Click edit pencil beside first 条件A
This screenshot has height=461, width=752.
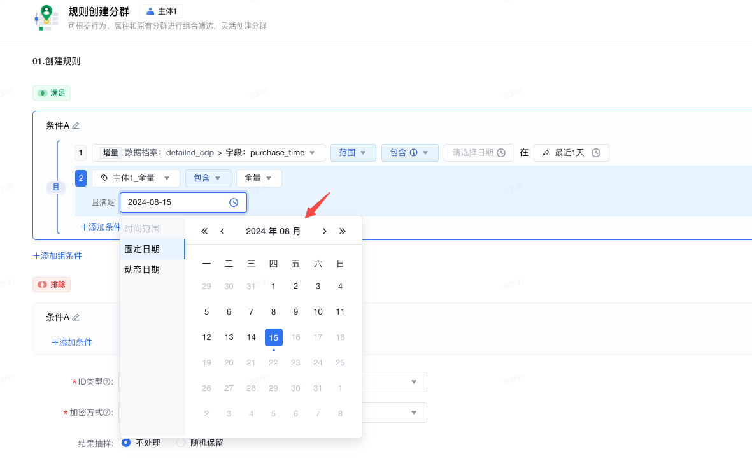click(76, 126)
